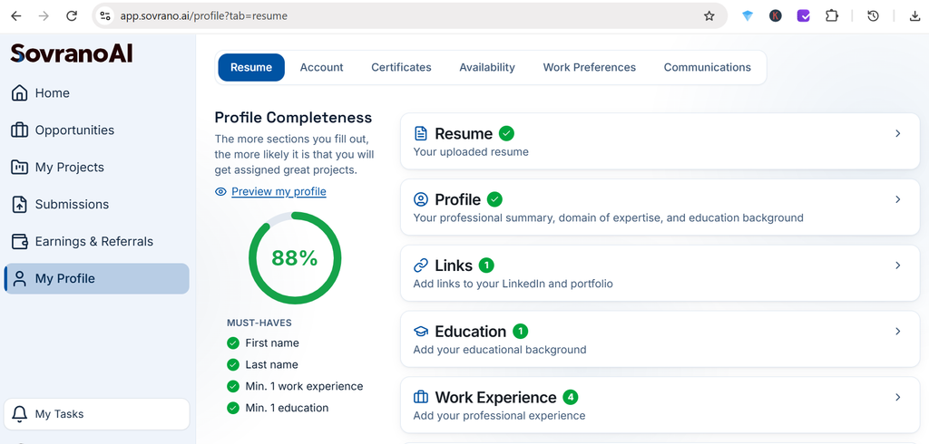Click the briefcase icon on Work Experience card
The image size is (929, 444).
(421, 397)
